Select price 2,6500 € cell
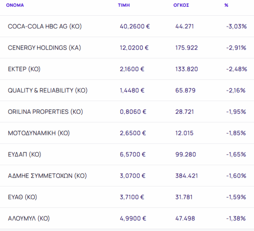The image size is (254, 231). tap(133, 133)
